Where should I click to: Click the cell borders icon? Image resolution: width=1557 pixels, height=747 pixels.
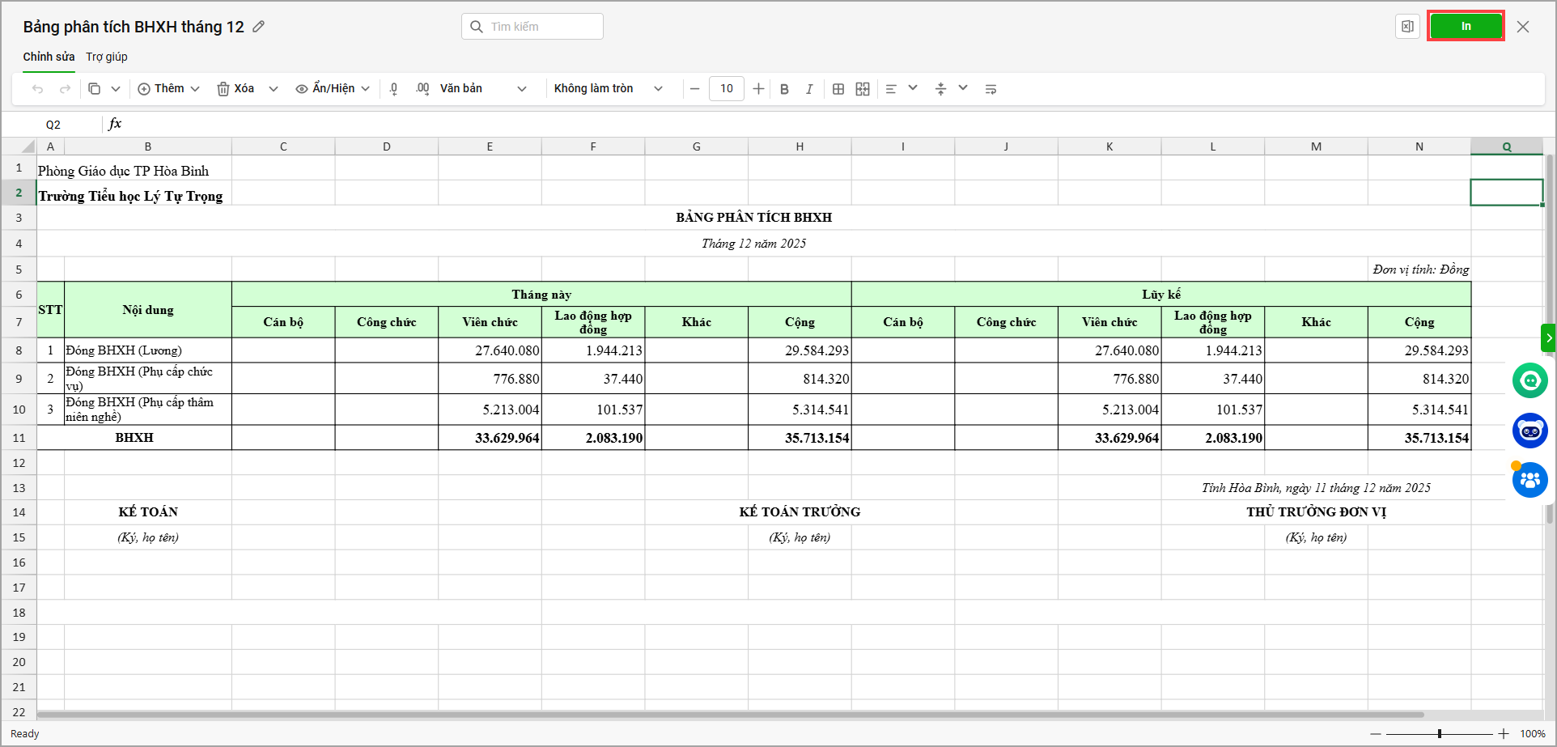tap(838, 89)
